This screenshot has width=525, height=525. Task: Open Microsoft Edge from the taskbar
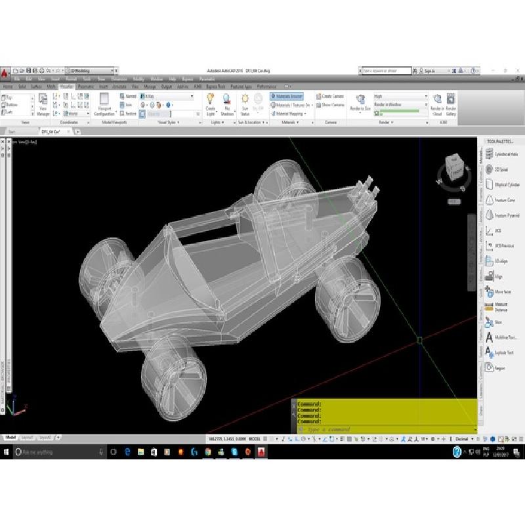coord(127,452)
